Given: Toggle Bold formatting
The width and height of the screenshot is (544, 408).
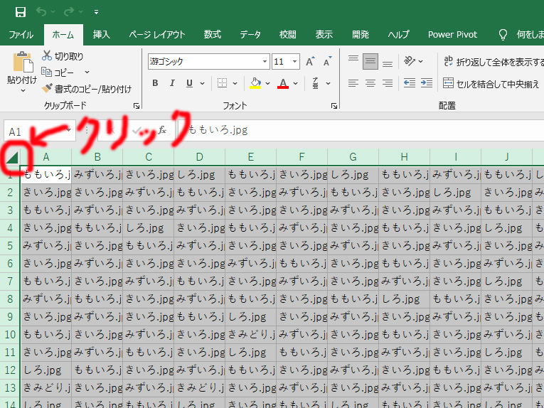Looking at the screenshot, I should click(155, 83).
